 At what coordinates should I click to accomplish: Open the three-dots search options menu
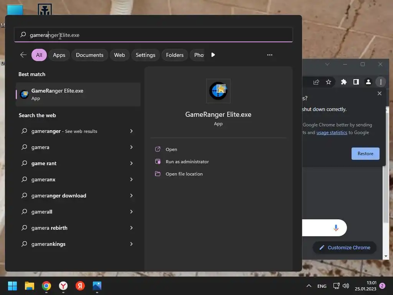[x=270, y=55]
